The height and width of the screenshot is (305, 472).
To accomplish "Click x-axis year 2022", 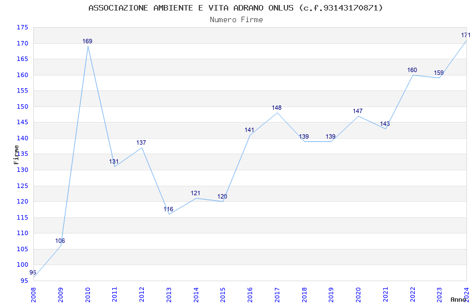I will (x=413, y=294).
